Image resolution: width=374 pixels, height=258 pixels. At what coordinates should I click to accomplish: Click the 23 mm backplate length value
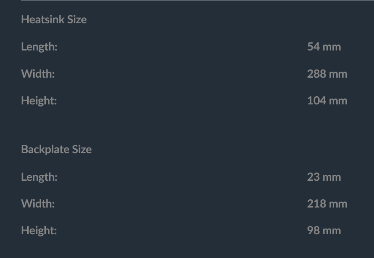tap(324, 177)
